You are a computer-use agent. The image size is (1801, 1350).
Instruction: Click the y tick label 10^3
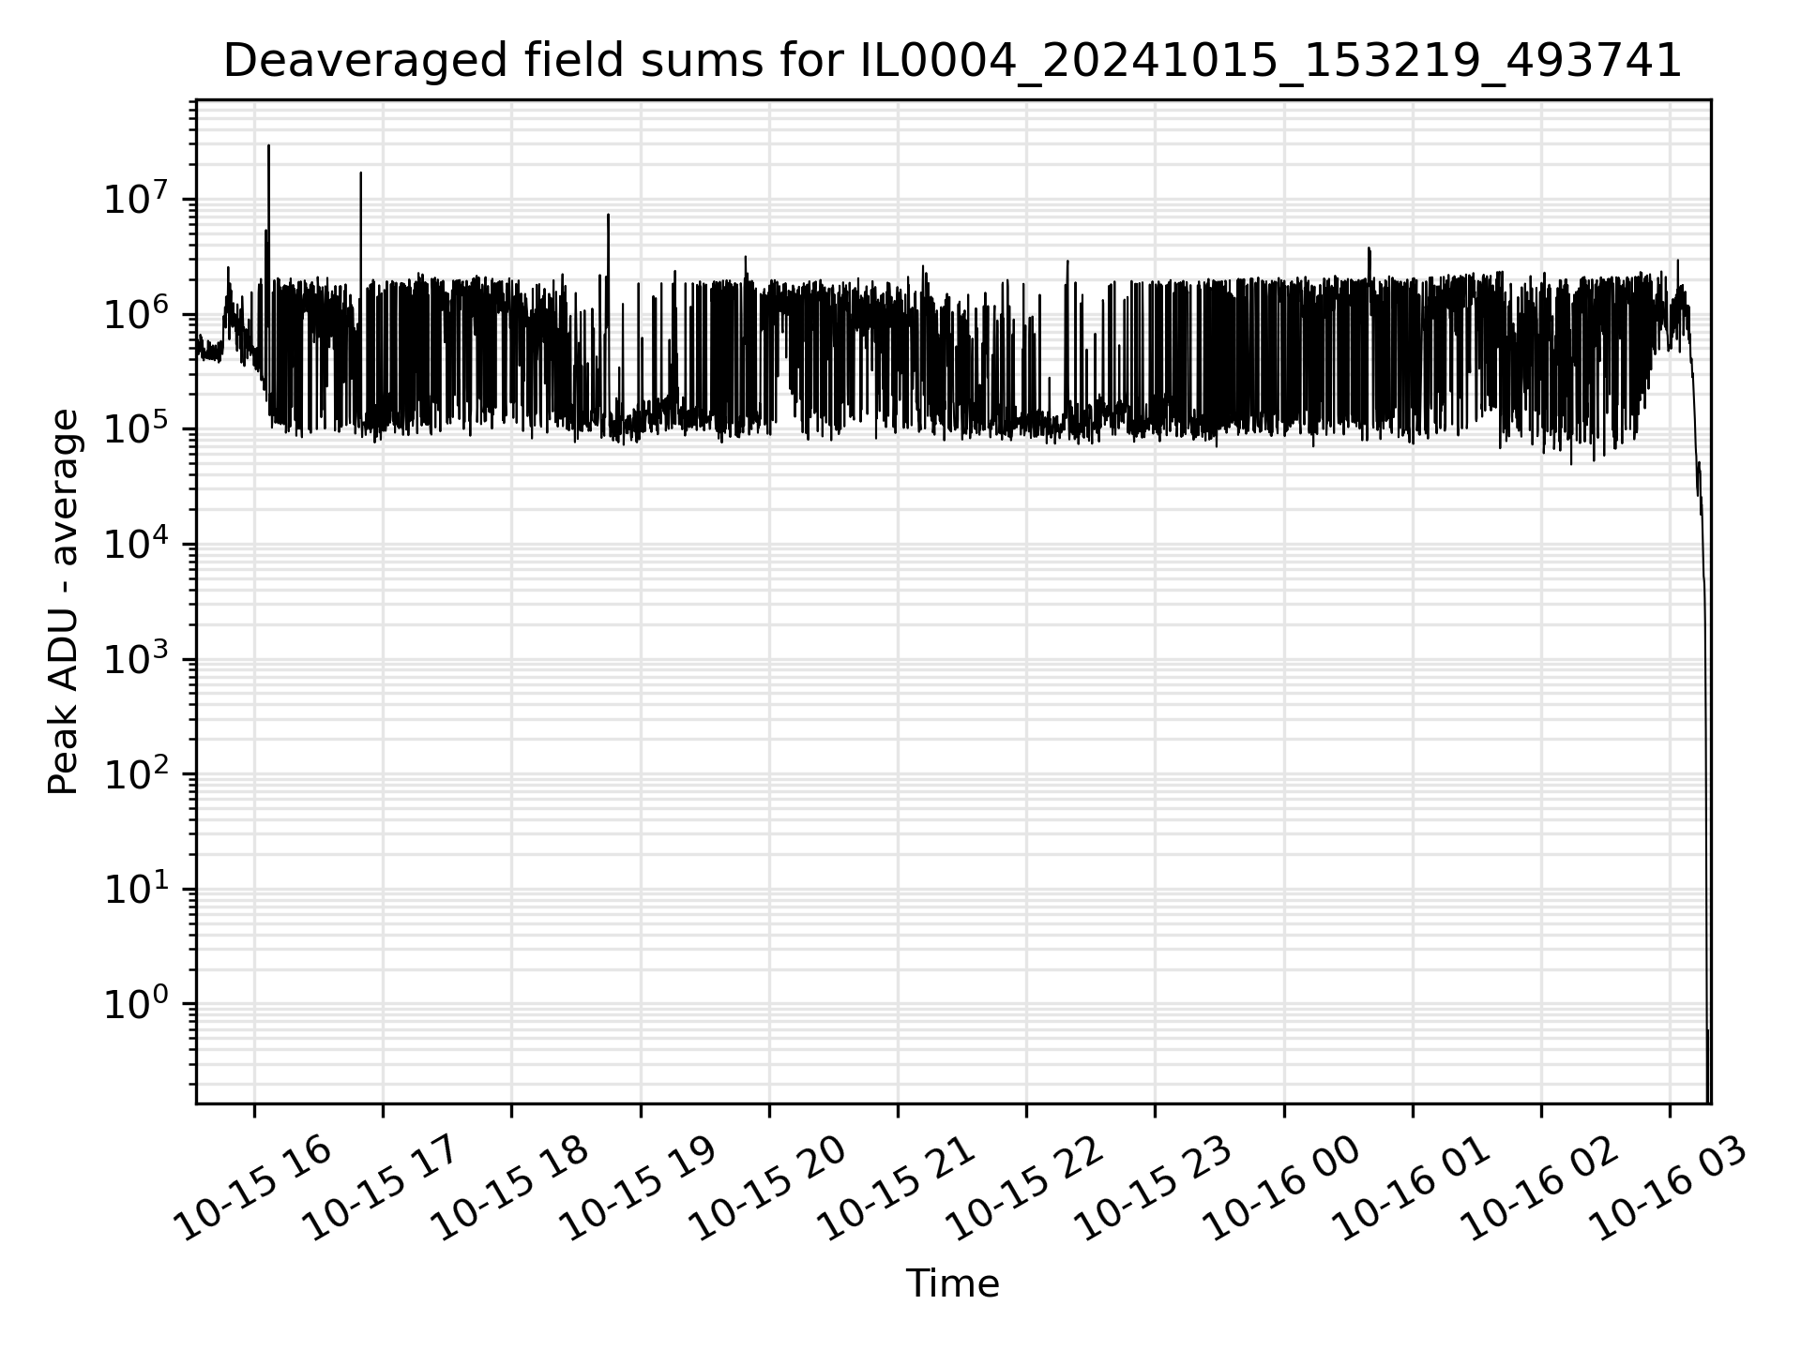pyautogui.click(x=137, y=659)
